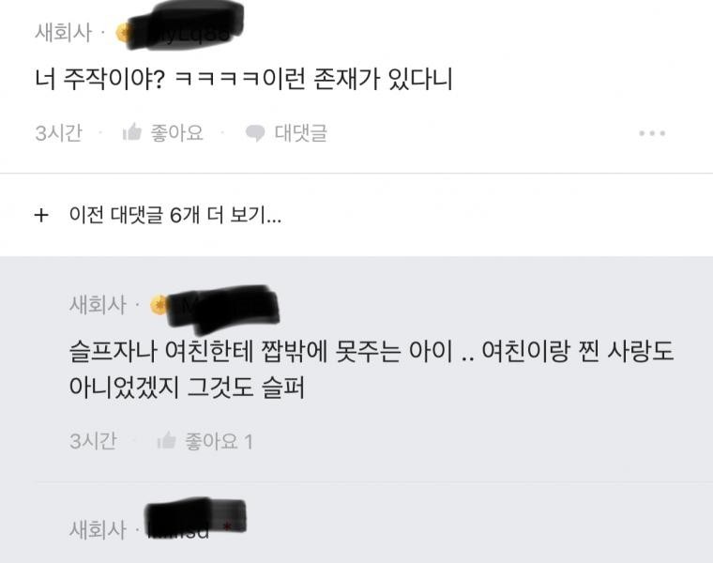The width and height of the screenshot is (713, 563).
Task: Tap the yellow badge icon on the 슬프자나 reply
Action: tap(159, 305)
